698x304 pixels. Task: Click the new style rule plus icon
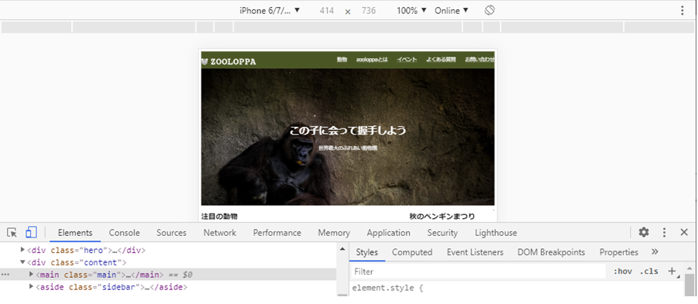click(x=672, y=271)
